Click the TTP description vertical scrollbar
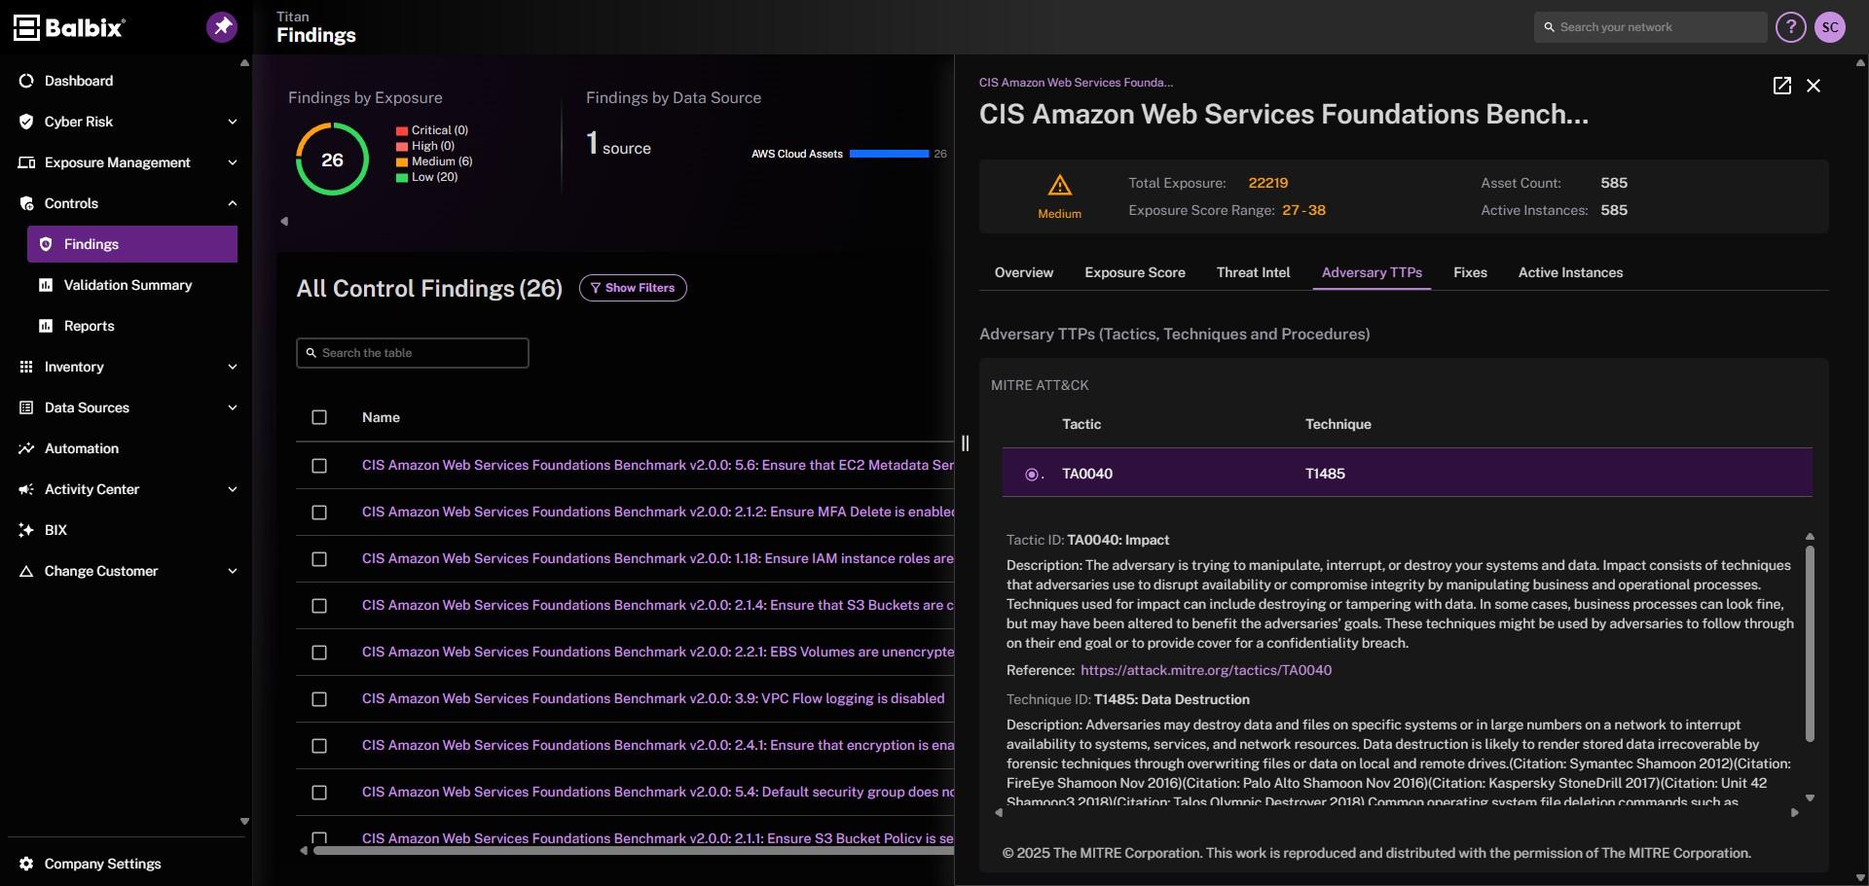The height and width of the screenshot is (886, 1869). [1810, 643]
